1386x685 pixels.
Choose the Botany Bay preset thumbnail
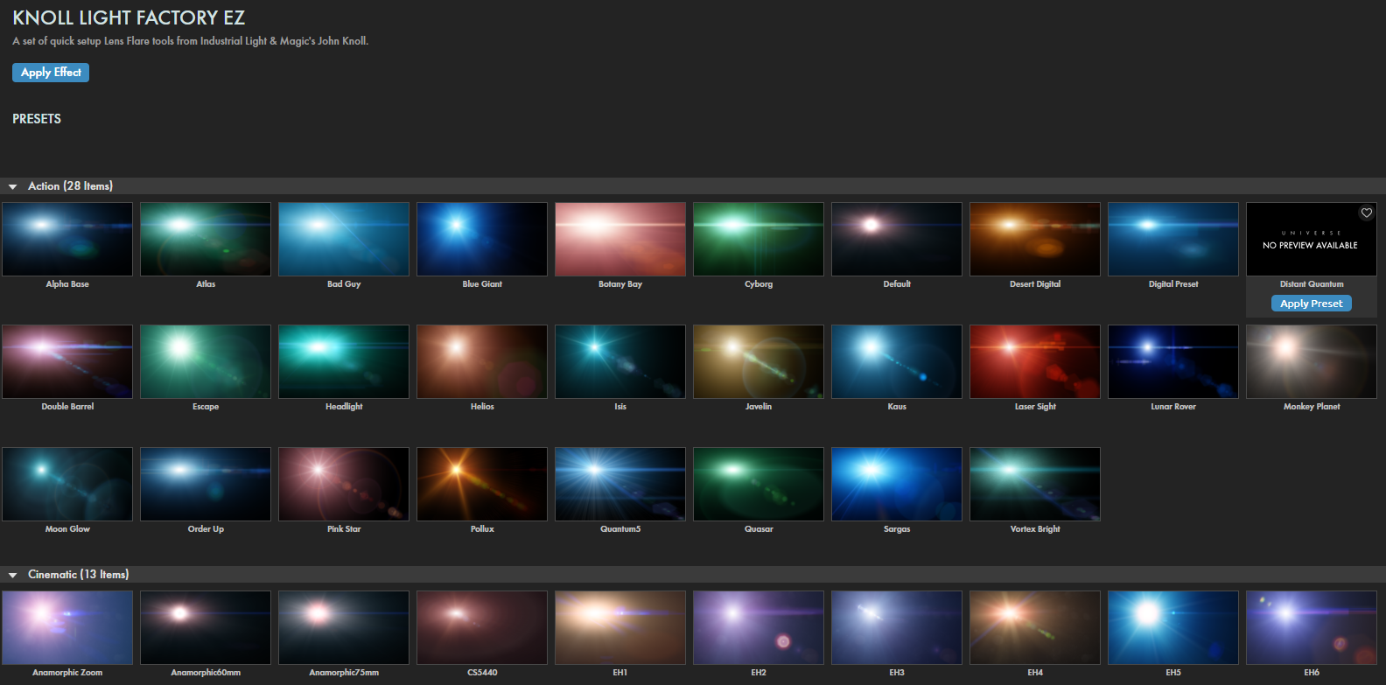(x=620, y=239)
